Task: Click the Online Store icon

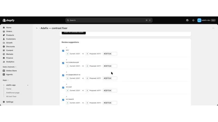Action: point(4,71)
